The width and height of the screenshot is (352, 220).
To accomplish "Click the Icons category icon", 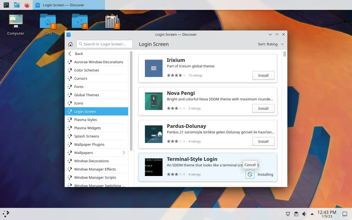I will [70, 103].
